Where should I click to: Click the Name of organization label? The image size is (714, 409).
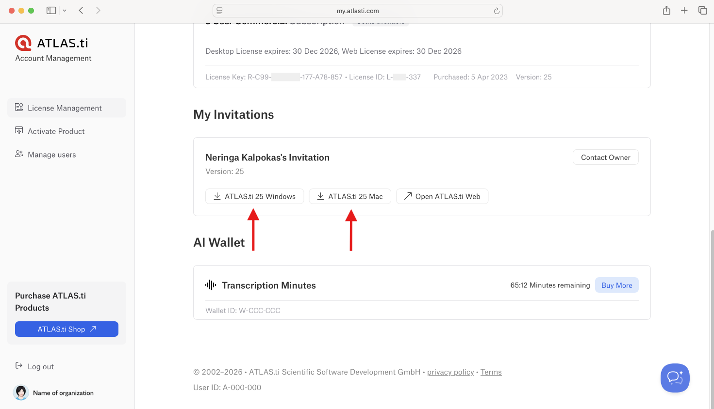point(63,393)
